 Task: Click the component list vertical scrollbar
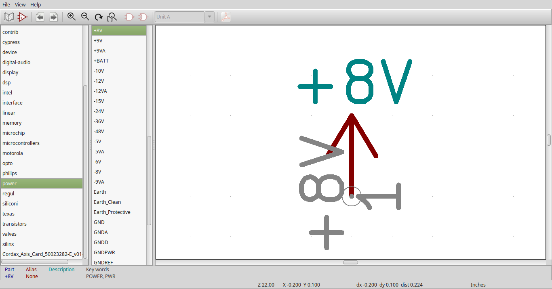click(x=149, y=180)
